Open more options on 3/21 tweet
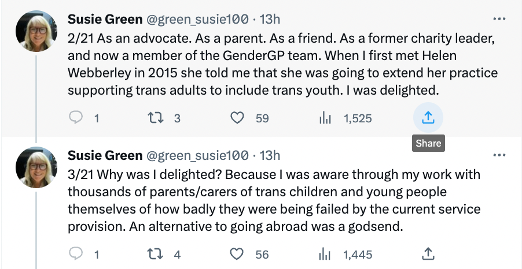This screenshot has height=269, width=522. tap(499, 155)
